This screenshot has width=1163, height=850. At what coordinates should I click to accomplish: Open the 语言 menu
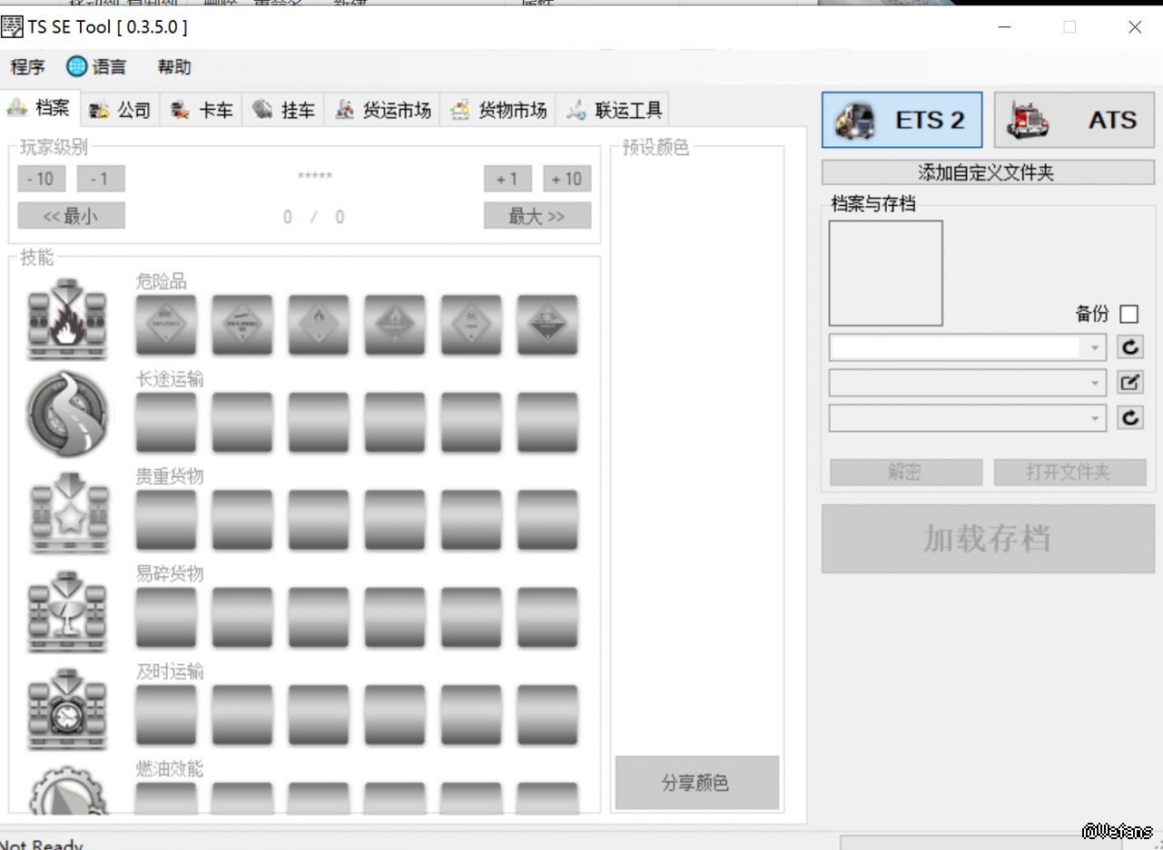(97, 67)
